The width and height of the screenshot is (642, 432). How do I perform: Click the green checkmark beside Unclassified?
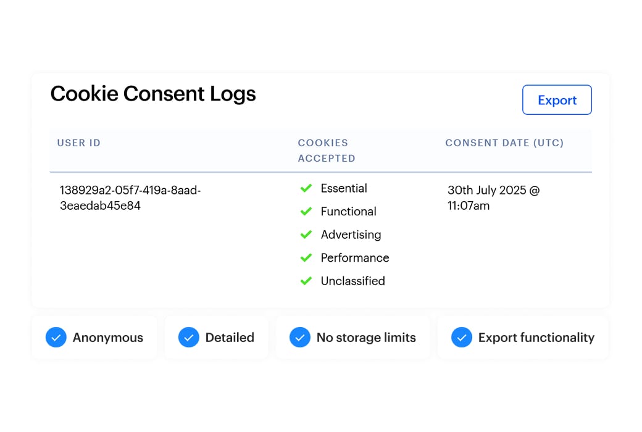(x=306, y=281)
